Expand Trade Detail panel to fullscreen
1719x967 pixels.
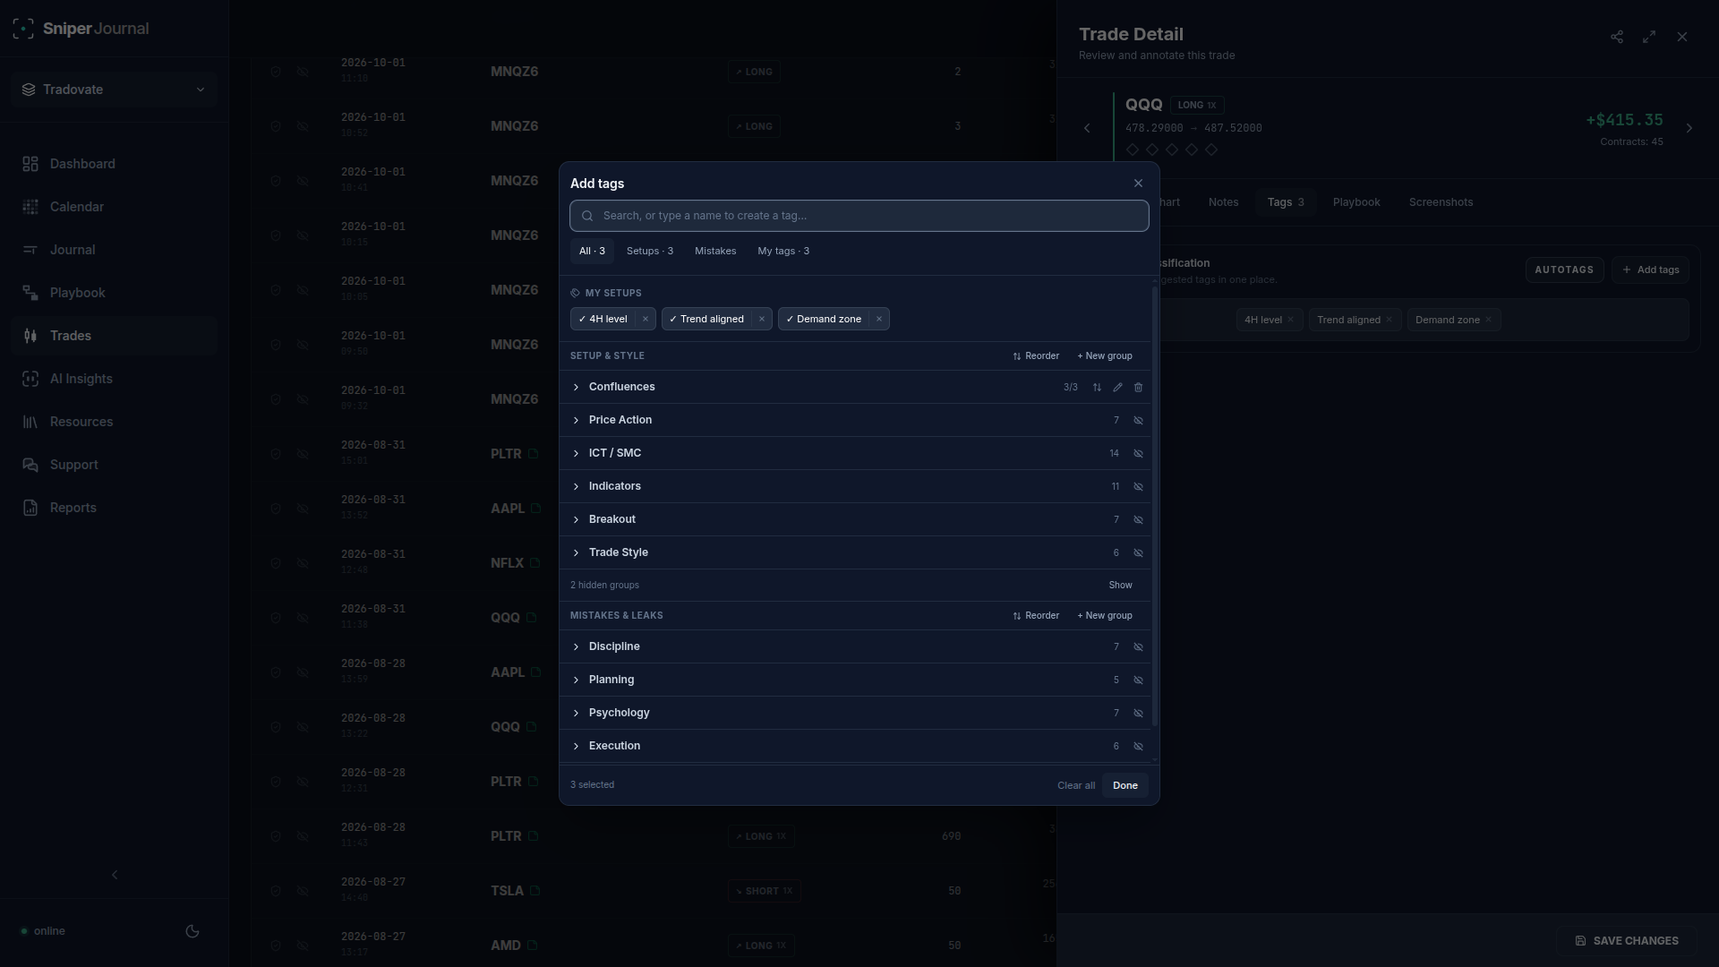tap(1649, 37)
